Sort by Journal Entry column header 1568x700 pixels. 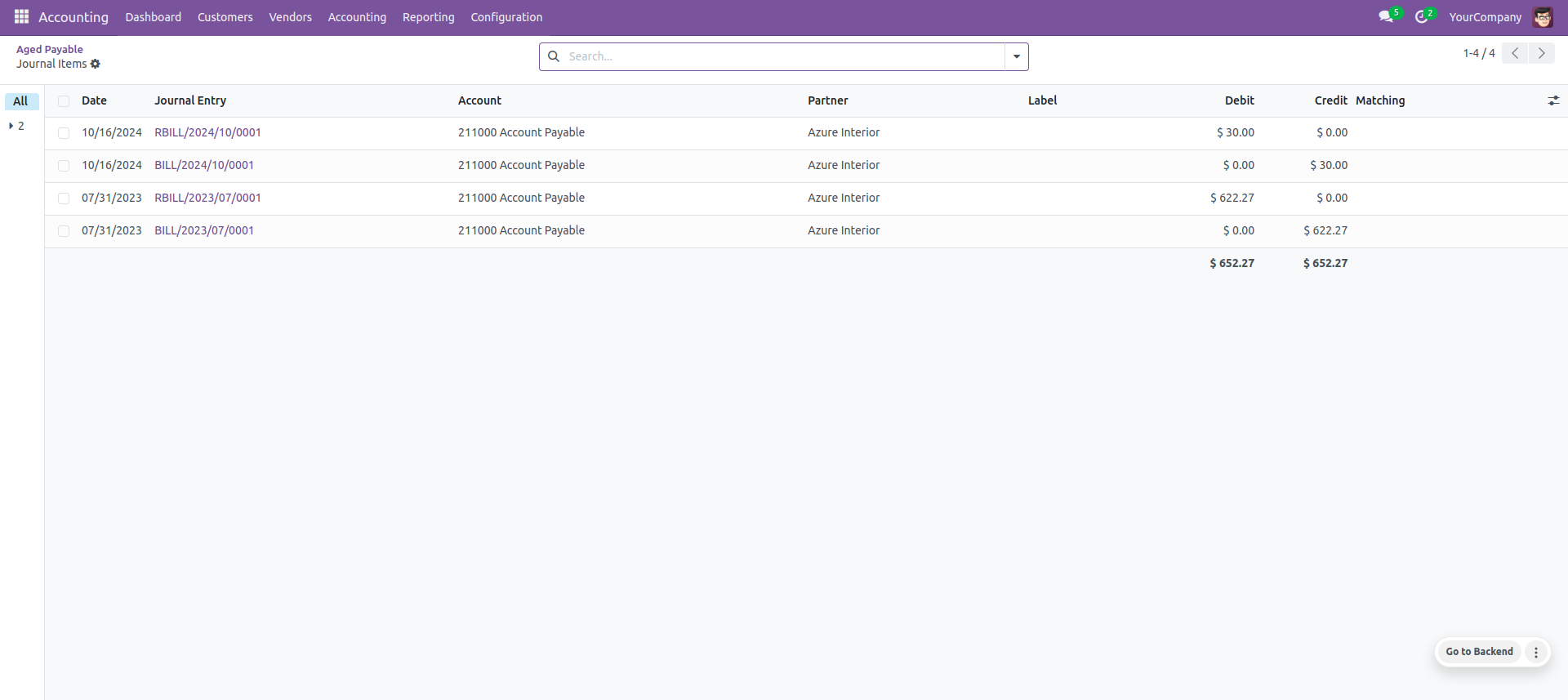[x=190, y=100]
